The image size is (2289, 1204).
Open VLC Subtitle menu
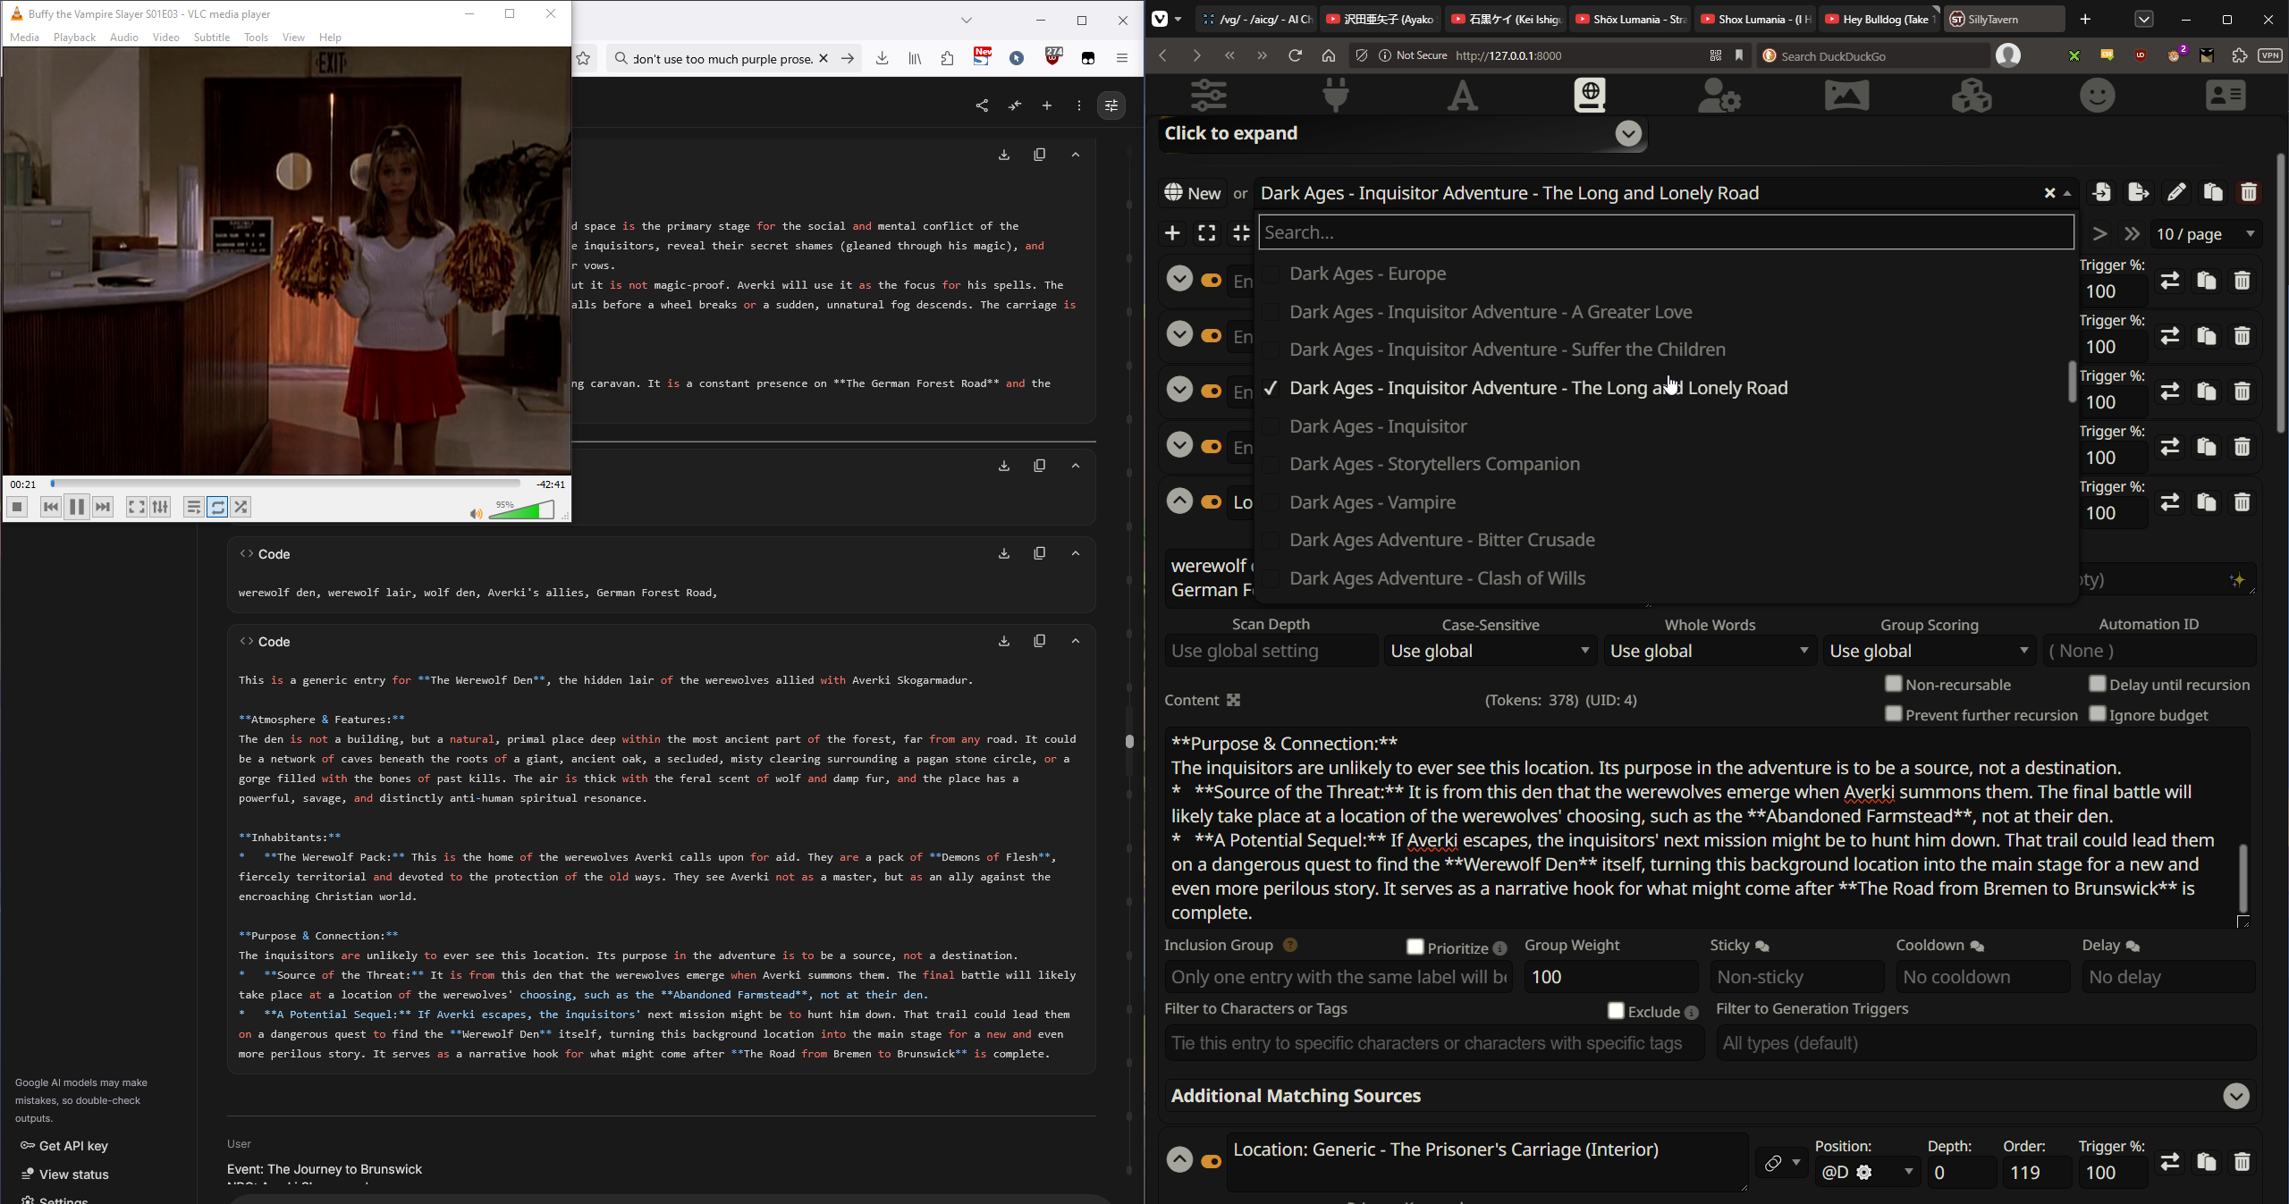point(211,37)
